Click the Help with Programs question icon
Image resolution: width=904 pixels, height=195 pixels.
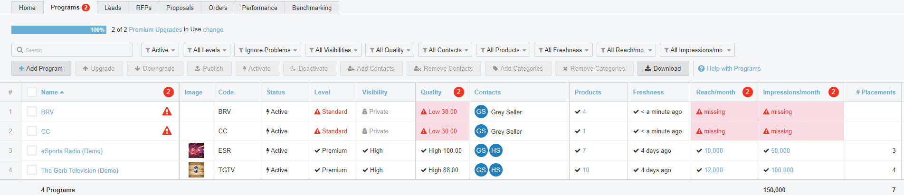[701, 69]
